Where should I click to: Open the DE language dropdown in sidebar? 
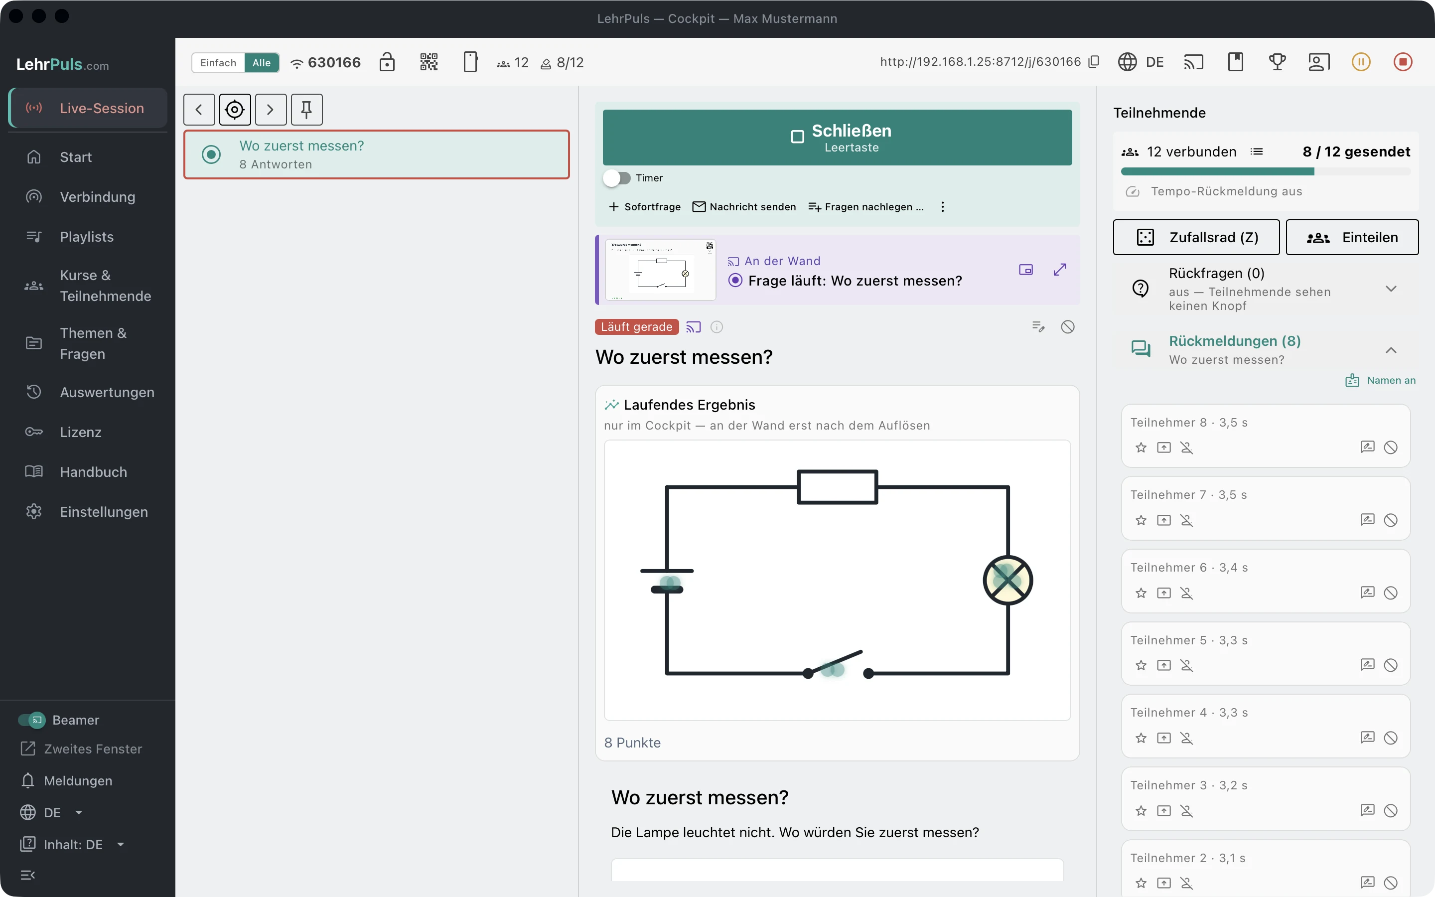(x=52, y=813)
